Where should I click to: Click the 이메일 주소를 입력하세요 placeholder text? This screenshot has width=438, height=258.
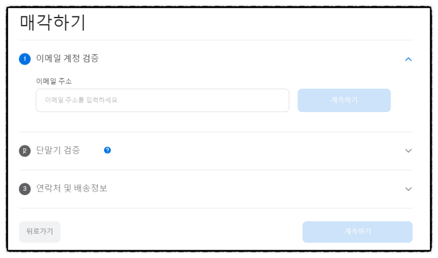pos(81,100)
